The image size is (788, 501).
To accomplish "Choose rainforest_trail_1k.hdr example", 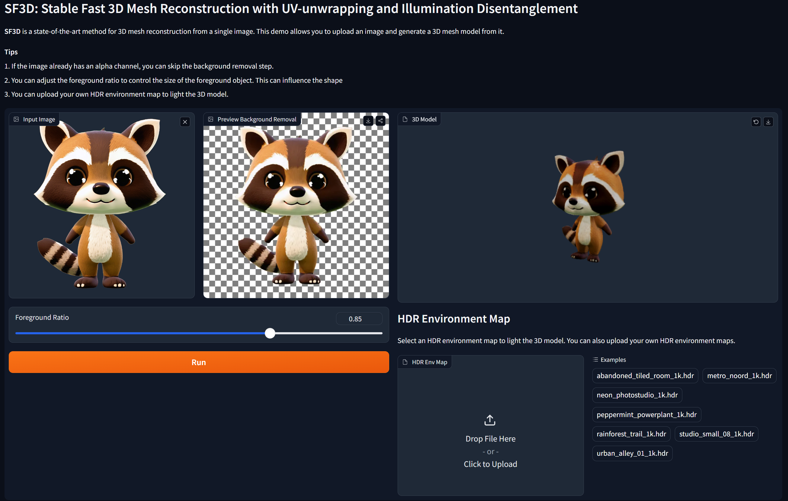I will (631, 434).
